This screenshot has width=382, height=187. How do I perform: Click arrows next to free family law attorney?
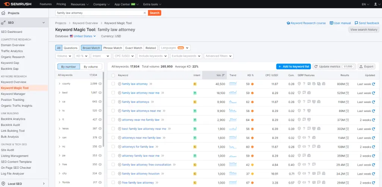coord(157,183)
